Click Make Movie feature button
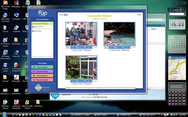 click(x=42, y=75)
